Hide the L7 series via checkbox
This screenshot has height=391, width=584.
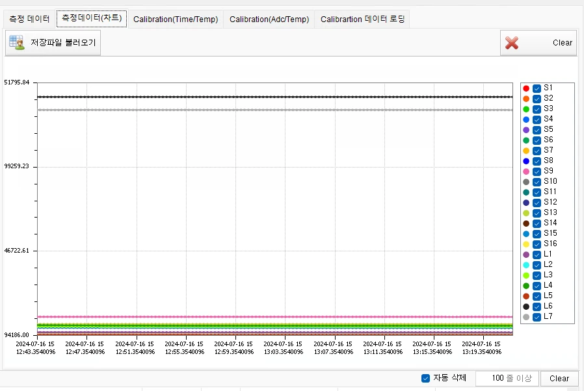click(537, 318)
